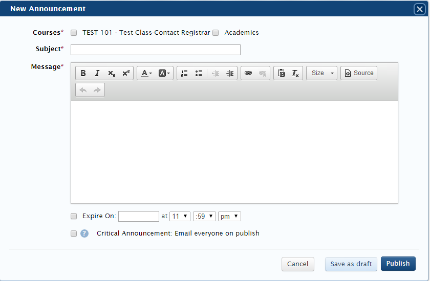430x281 pixels.
Task: Increase the indent of the message text
Action: tap(230, 73)
